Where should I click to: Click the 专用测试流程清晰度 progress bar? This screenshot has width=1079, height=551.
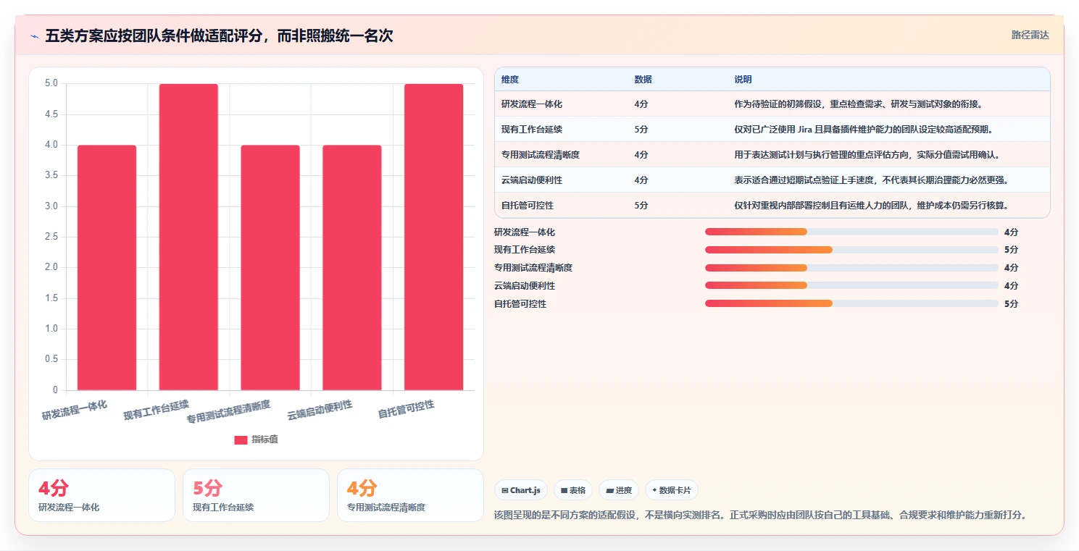[x=851, y=268]
